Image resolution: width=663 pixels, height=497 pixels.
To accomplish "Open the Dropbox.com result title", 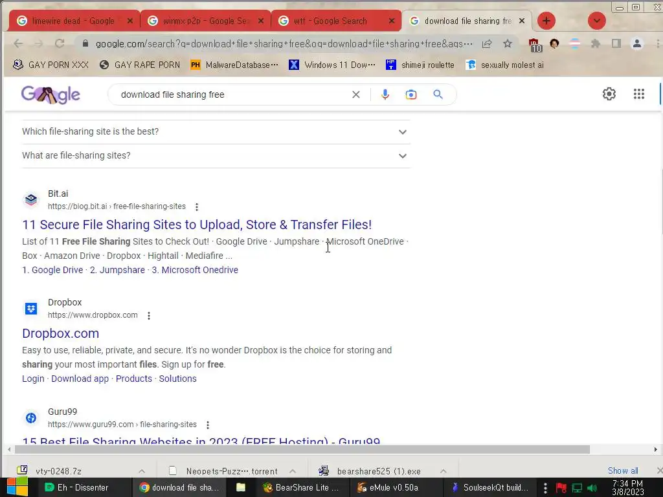I will click(x=60, y=333).
